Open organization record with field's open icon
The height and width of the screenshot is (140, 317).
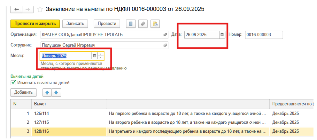click(165, 35)
